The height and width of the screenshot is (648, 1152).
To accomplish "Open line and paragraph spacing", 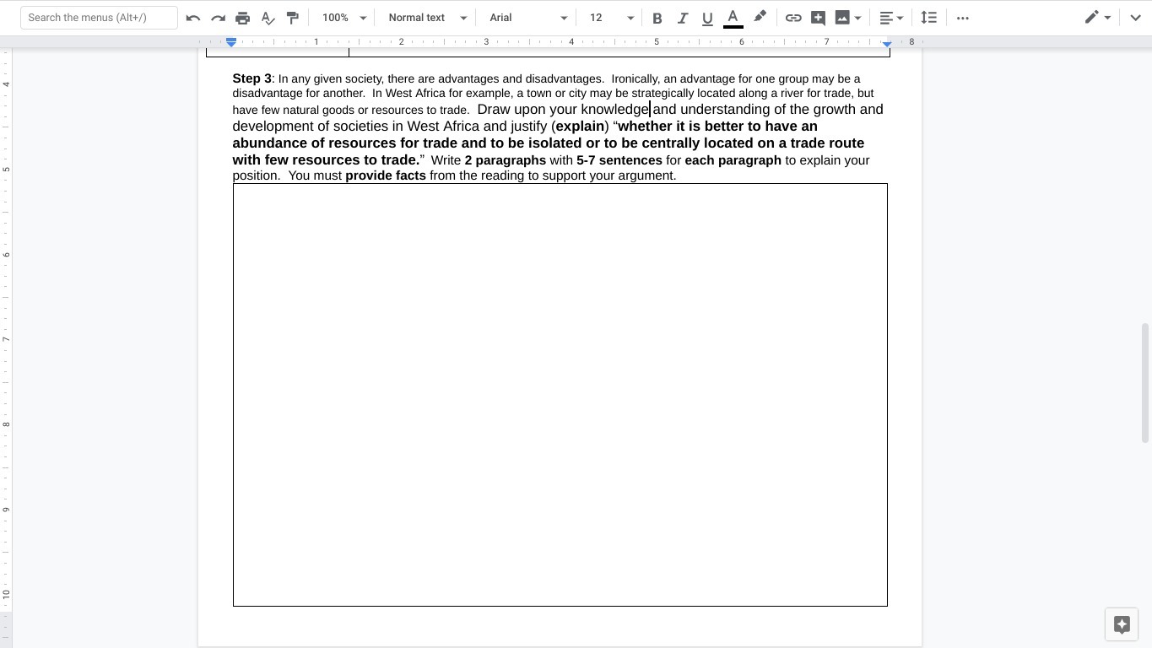I will pos(928,18).
